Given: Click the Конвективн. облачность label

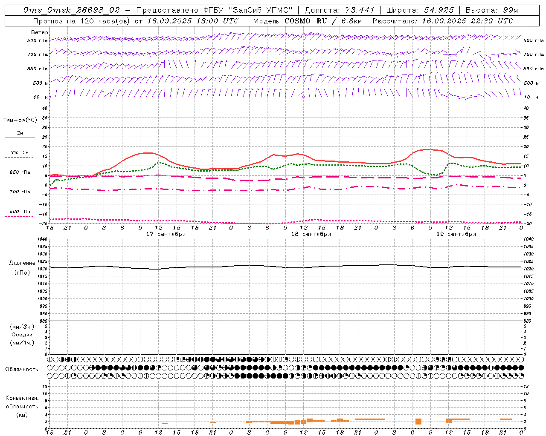Looking at the screenshot, I should click(22, 402).
